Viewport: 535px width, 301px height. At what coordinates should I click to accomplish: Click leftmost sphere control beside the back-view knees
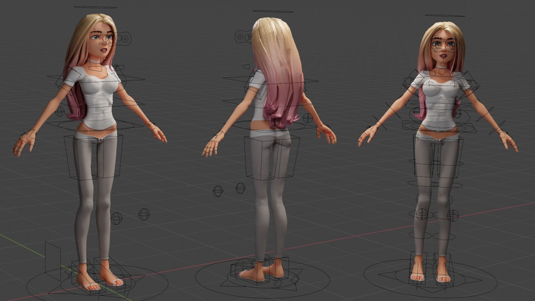point(217,191)
